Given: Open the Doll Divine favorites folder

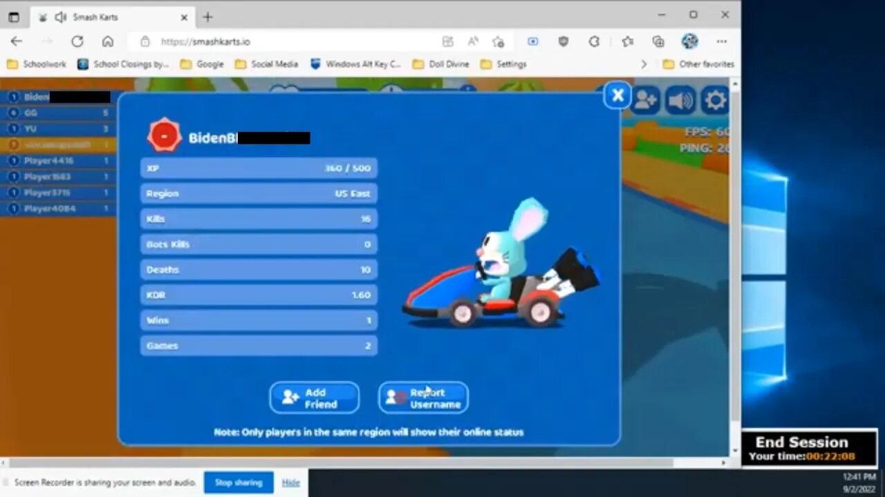Looking at the screenshot, I should [440, 64].
